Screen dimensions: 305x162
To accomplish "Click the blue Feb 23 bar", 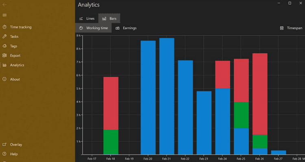I will pos(204,123).
